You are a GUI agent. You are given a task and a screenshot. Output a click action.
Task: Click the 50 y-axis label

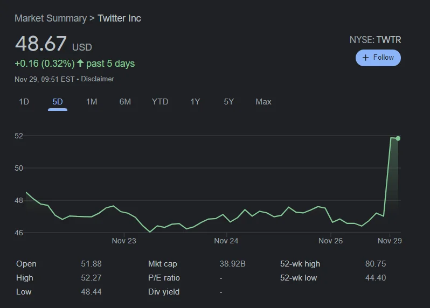point(19,168)
